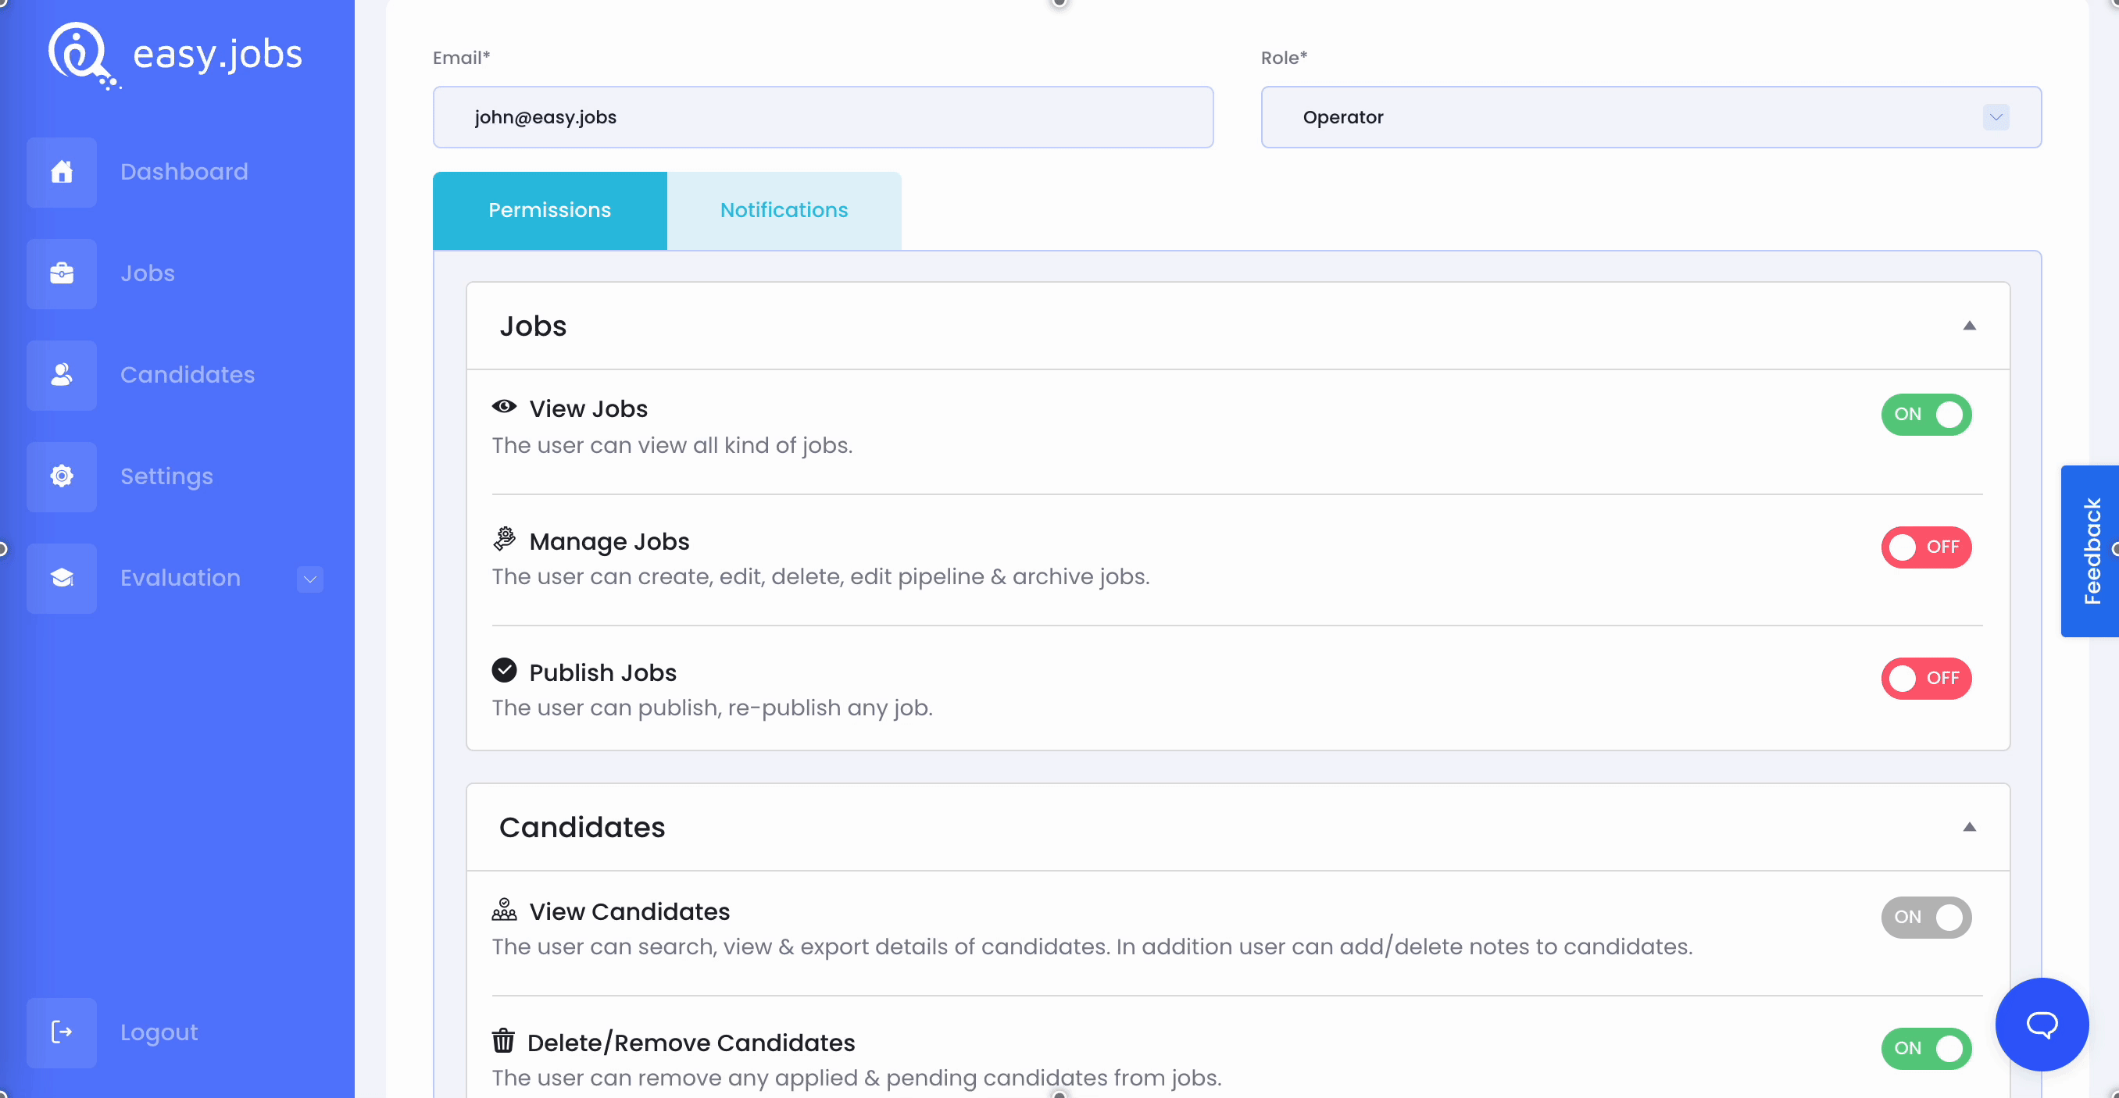Click the Evaluation graduation cap icon

[x=62, y=578]
